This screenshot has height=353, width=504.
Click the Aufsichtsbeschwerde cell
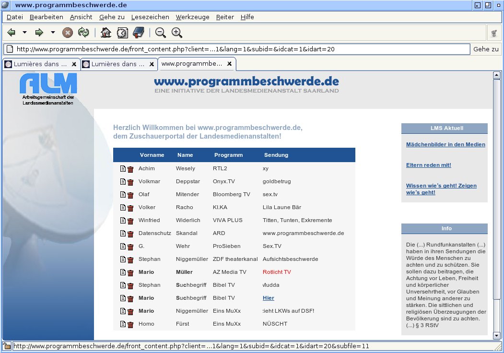point(290,259)
